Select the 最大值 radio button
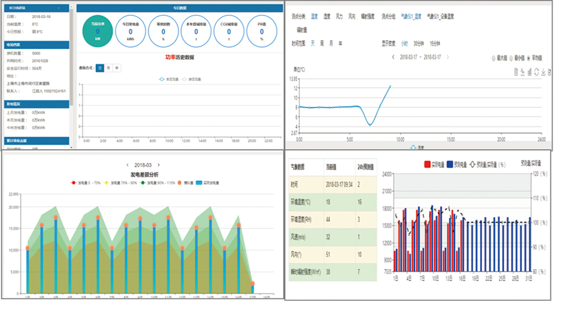This screenshot has width=563, height=309. [x=493, y=58]
